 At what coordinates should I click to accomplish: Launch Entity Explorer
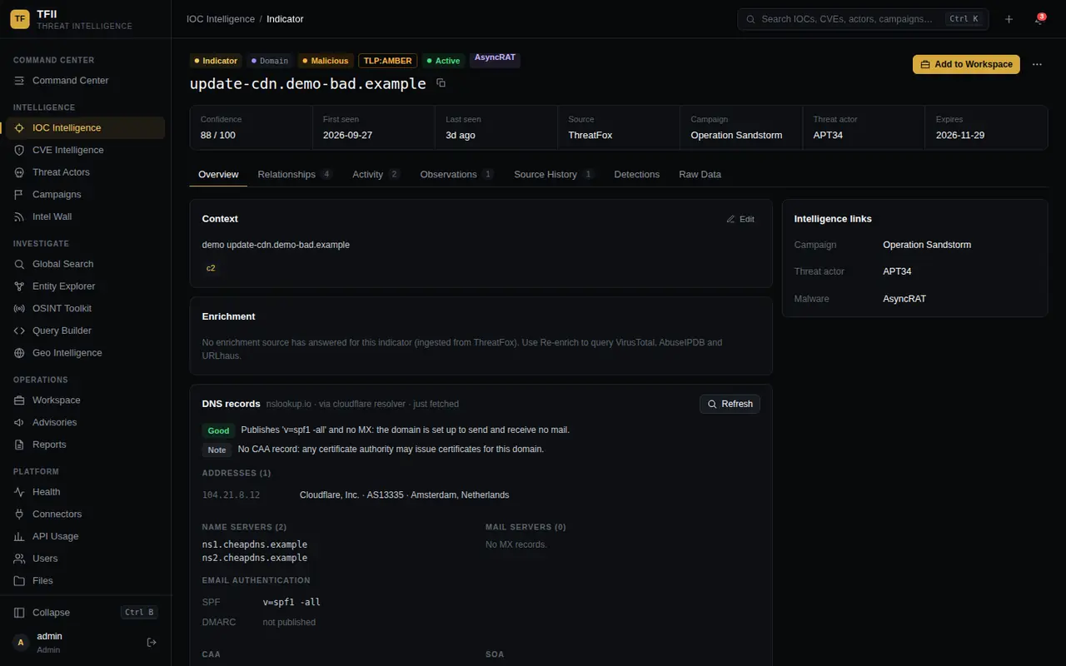[x=86, y=286]
